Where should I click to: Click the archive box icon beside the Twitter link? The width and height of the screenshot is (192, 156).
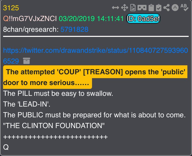point(26,61)
